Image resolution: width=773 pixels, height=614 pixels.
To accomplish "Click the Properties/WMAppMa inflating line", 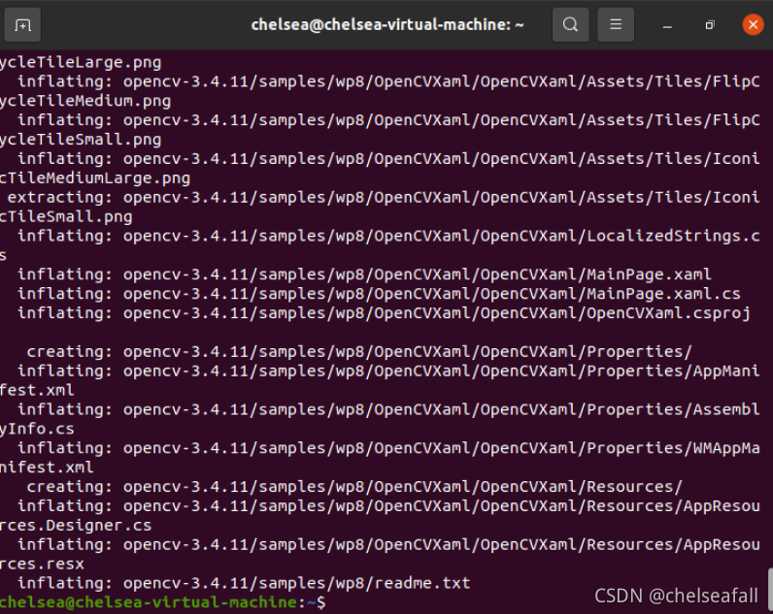I will pos(389,448).
